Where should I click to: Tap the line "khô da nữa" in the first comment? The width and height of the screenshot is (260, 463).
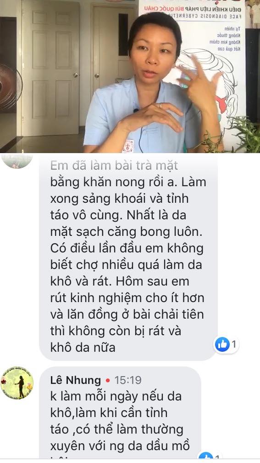tap(83, 347)
